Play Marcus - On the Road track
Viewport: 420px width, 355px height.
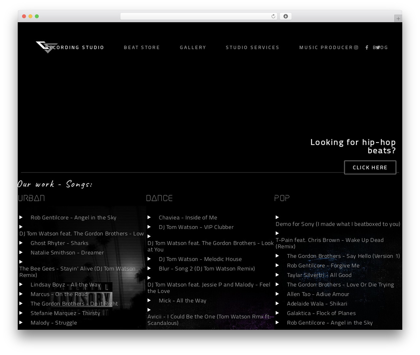pyautogui.click(x=21, y=294)
